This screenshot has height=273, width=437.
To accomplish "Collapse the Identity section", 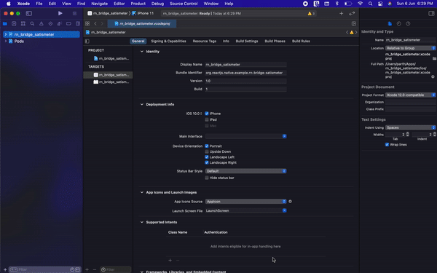I will pos(142,52).
